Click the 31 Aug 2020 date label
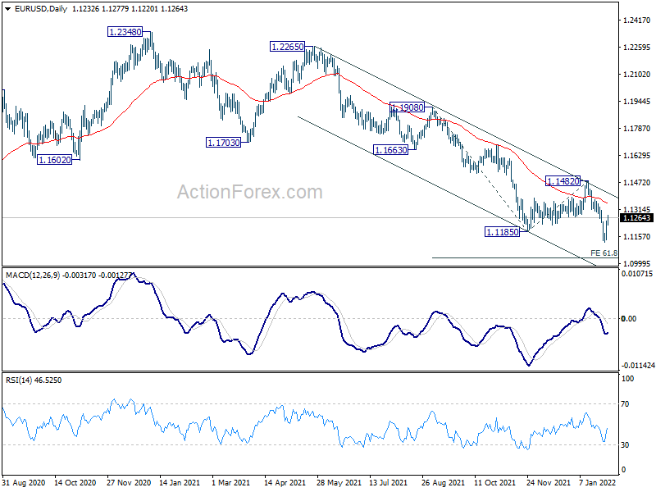This screenshot has width=656, height=492. [23, 482]
